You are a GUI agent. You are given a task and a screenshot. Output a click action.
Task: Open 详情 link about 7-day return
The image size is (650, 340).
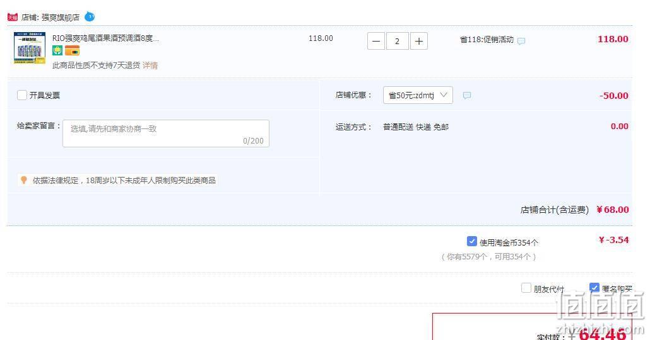150,65
